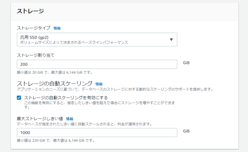Image resolution: width=248 pixels, height=152 pixels.
Task: Click the GiB unit beside the 200 field
Action: pos(186,63)
